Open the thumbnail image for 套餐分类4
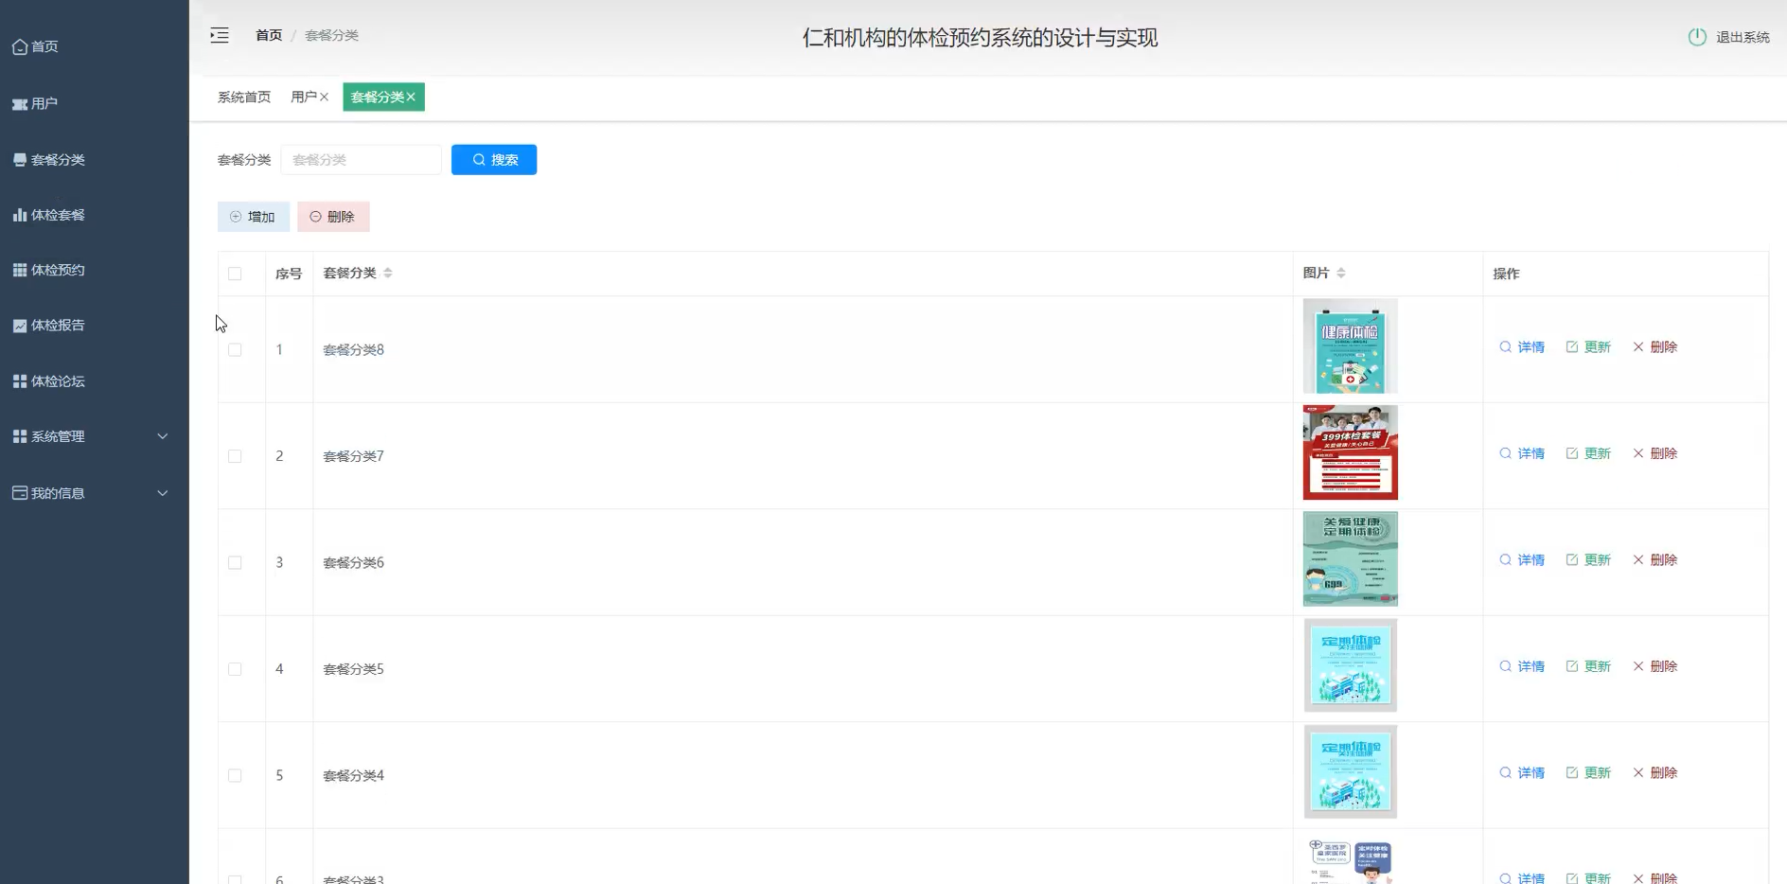 (x=1350, y=772)
